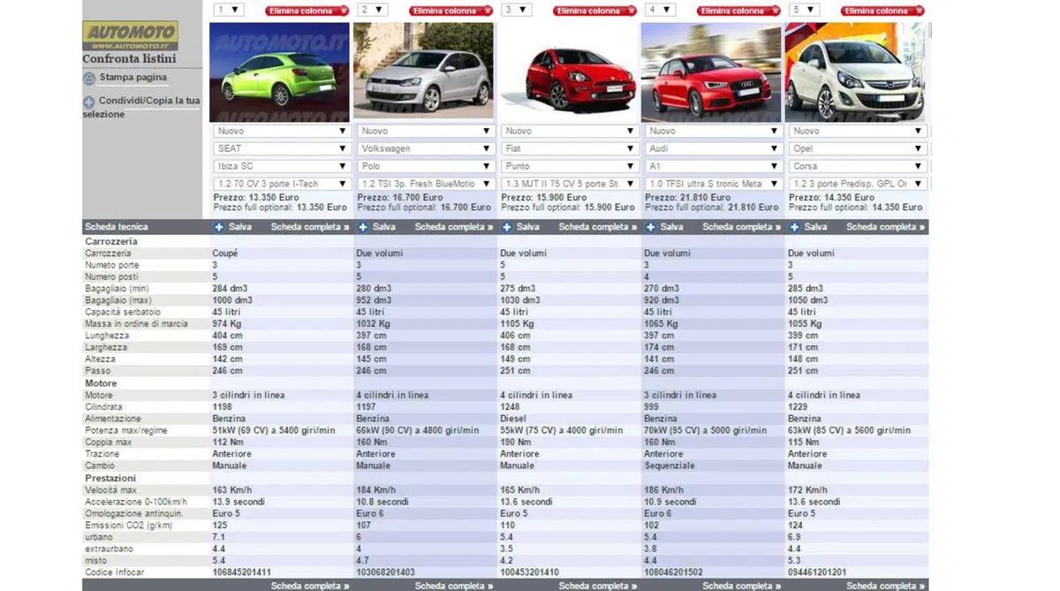The image size is (1060, 591).
Task: Open the column position dropdown showing 5
Action: pos(805,10)
